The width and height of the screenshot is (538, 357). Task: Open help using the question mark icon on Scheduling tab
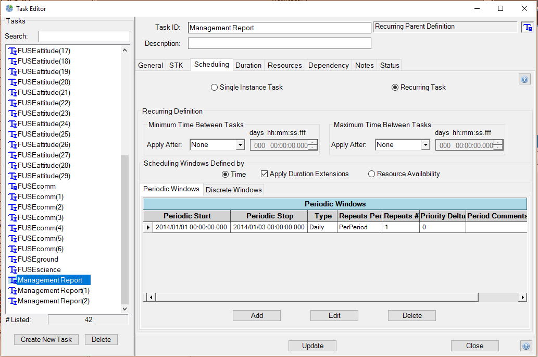[524, 79]
